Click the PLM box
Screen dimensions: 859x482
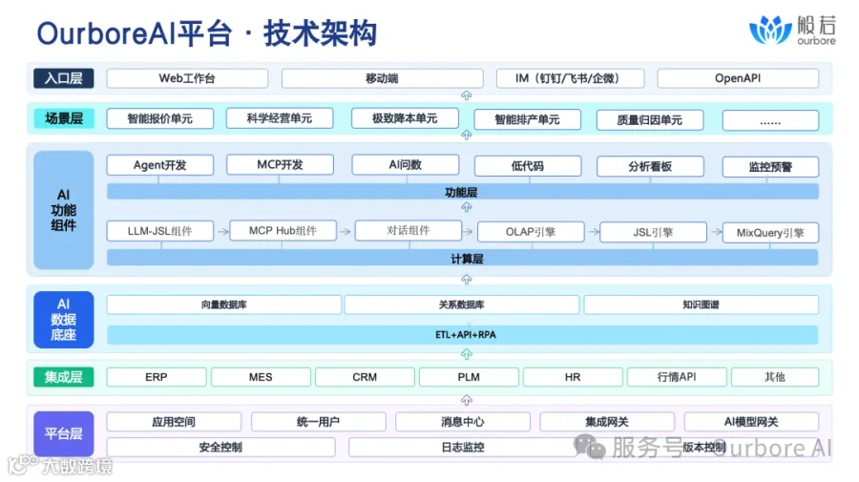tap(469, 377)
